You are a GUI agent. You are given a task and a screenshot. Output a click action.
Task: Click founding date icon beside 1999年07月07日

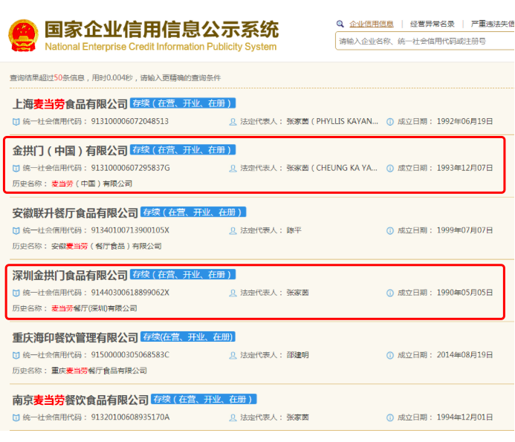click(x=390, y=231)
